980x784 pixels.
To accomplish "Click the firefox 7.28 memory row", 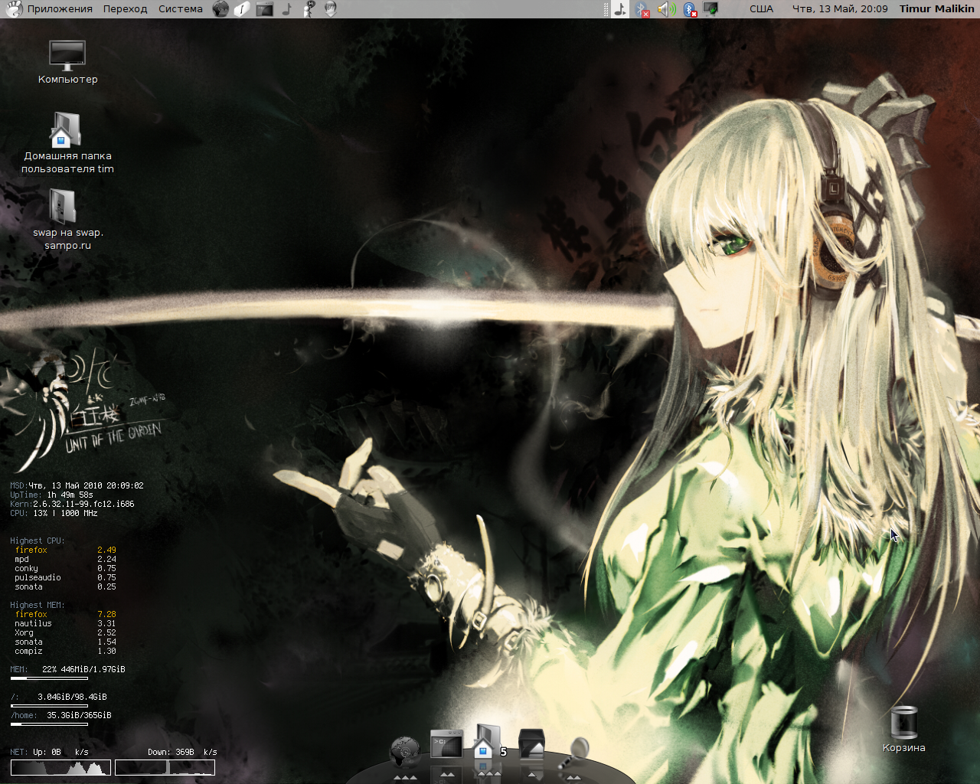I will (x=65, y=615).
